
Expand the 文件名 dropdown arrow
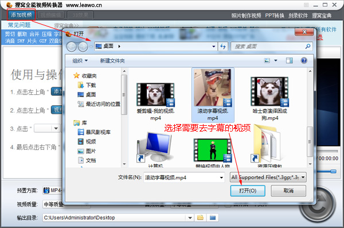[x=221, y=177]
